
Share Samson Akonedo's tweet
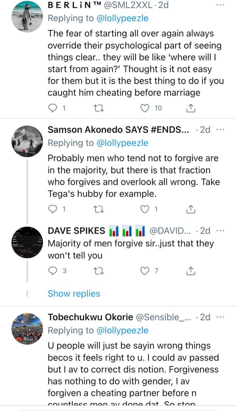pyautogui.click(x=191, y=209)
